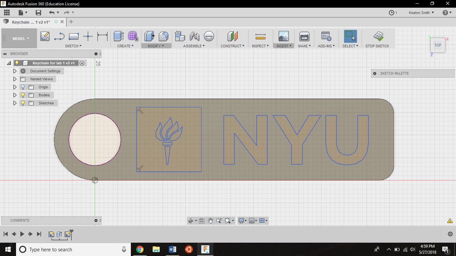Viewport: 456px width, 256px height.
Task: Select the Create Sketch tool
Action: pyautogui.click(x=45, y=36)
